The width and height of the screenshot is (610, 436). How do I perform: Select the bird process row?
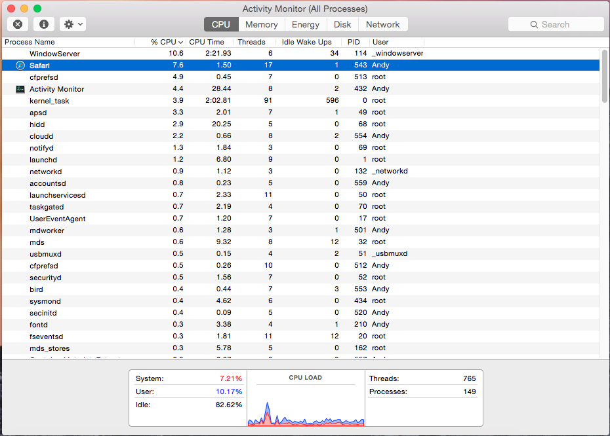[300, 289]
